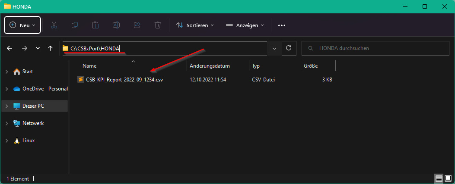Go up one folder level

pos(50,48)
